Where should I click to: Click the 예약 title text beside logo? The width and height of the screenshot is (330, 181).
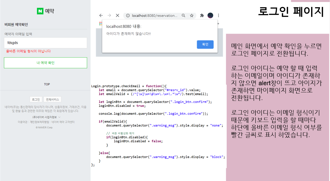[x=50, y=11]
